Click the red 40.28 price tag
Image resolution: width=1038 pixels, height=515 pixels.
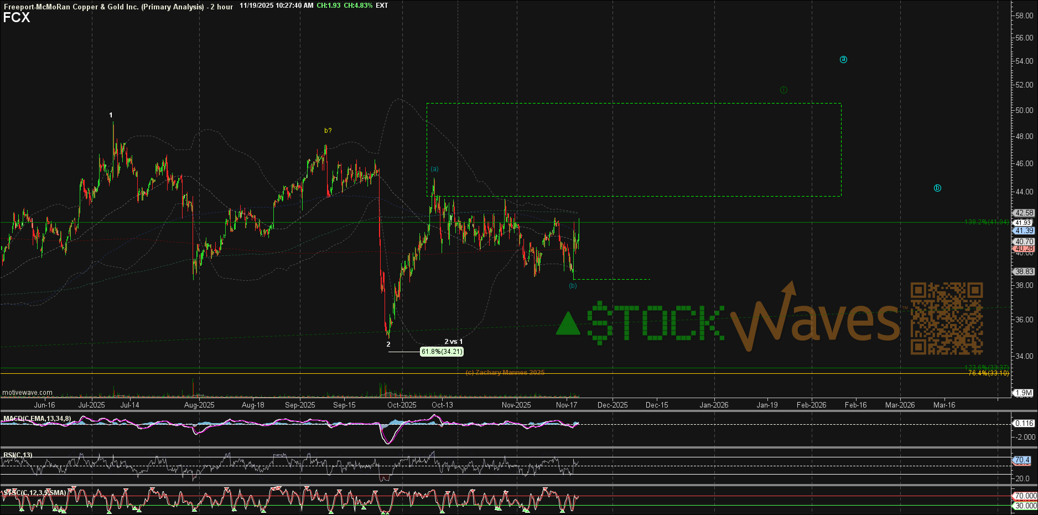1024,249
